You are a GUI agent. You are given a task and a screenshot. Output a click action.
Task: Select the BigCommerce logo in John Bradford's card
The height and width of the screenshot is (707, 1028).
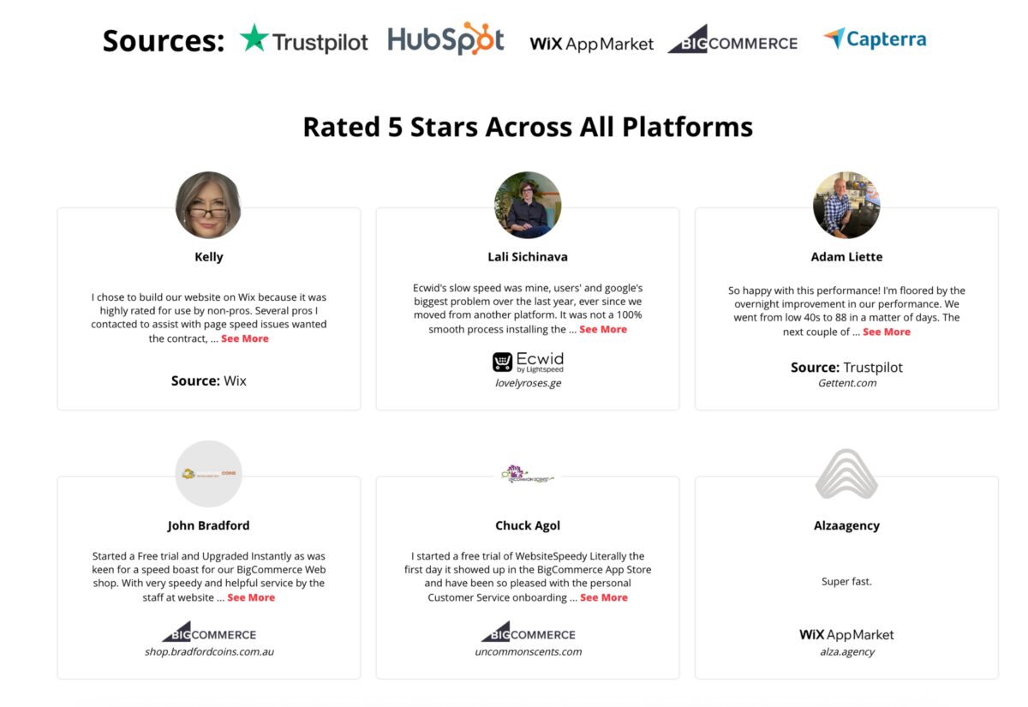click(209, 632)
